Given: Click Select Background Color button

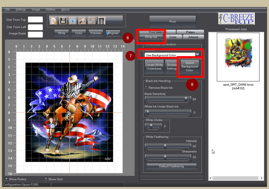Looking at the screenshot, I should pyautogui.click(x=189, y=66).
